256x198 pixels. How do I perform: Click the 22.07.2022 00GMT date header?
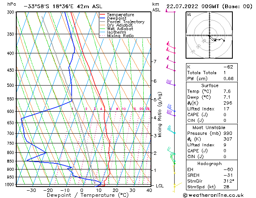point(209,7)
